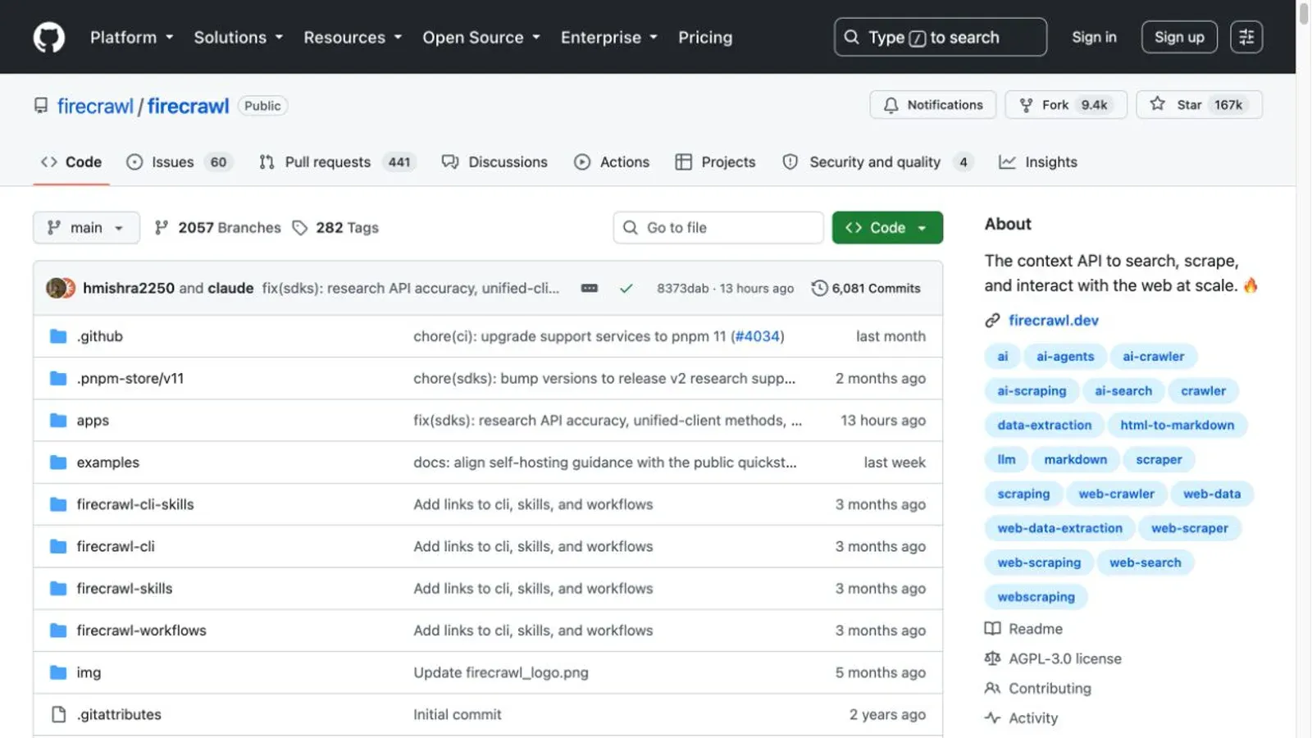Open the Security and quality tab

tap(879, 162)
